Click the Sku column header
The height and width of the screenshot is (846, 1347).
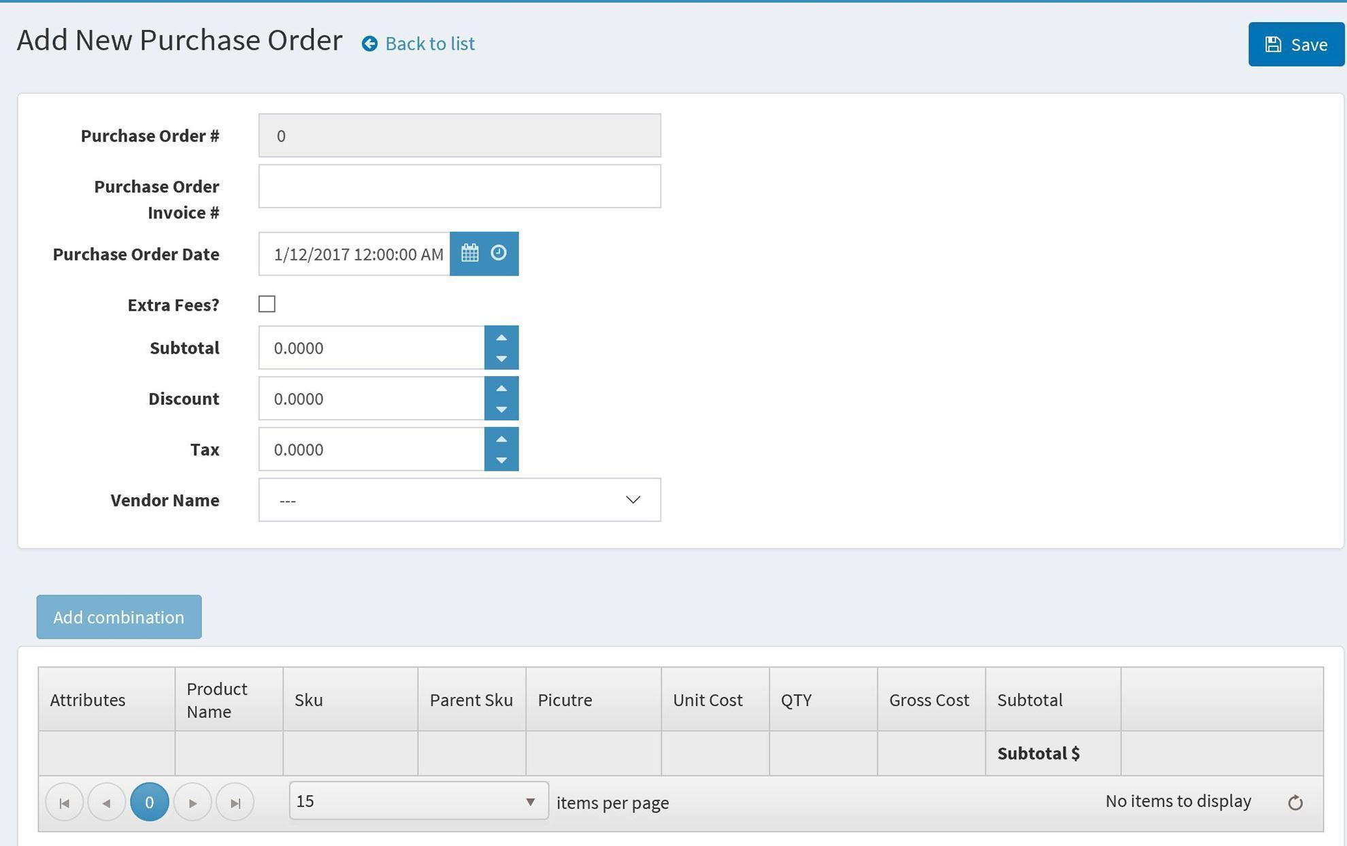point(309,700)
